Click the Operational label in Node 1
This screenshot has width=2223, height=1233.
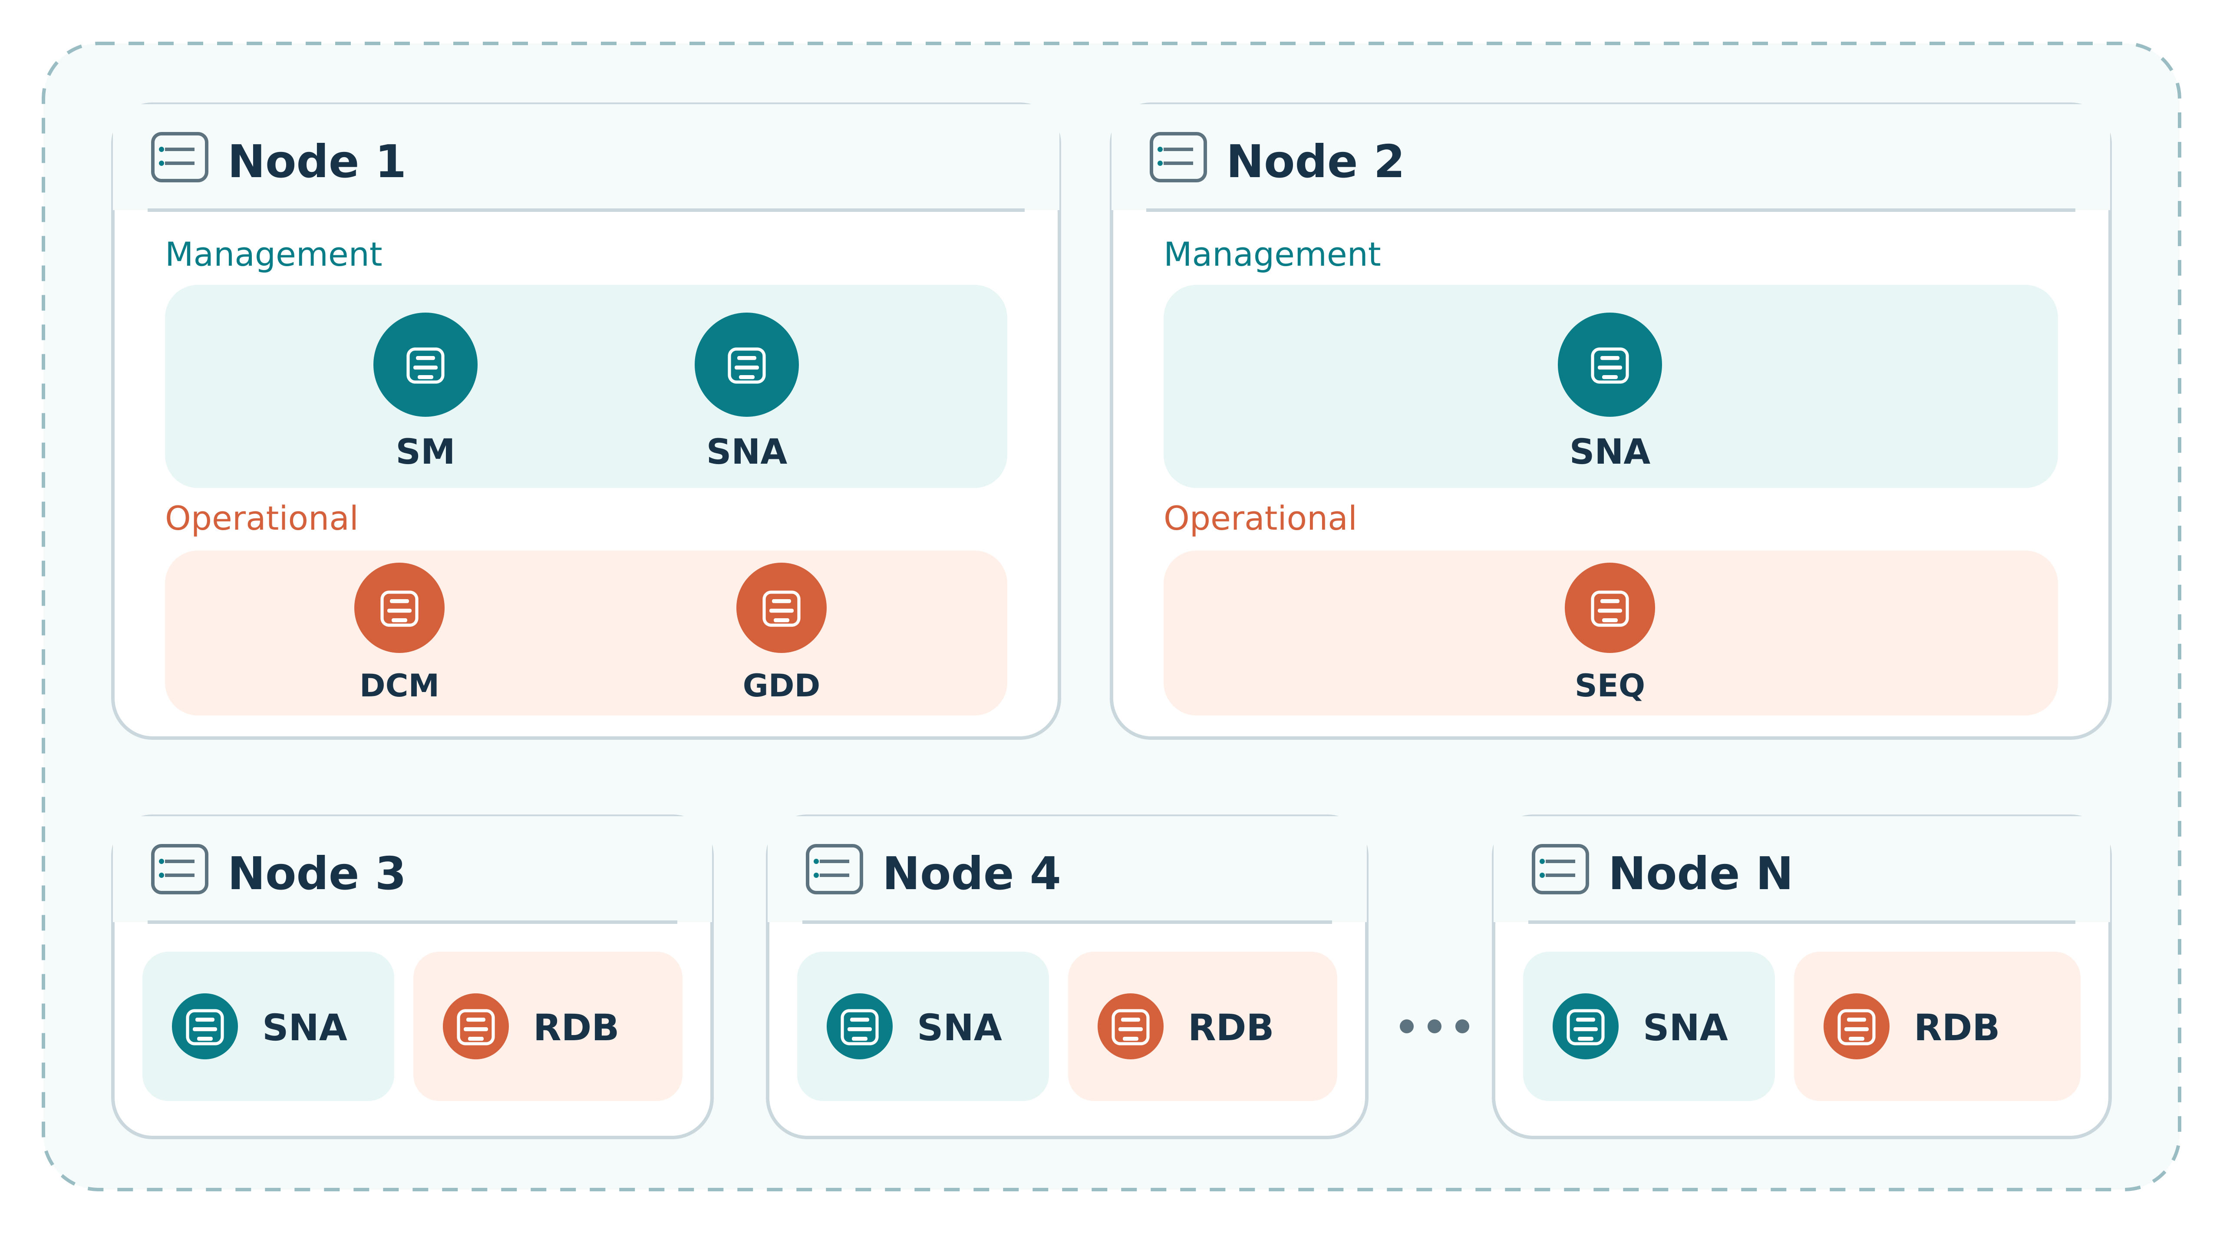[261, 518]
